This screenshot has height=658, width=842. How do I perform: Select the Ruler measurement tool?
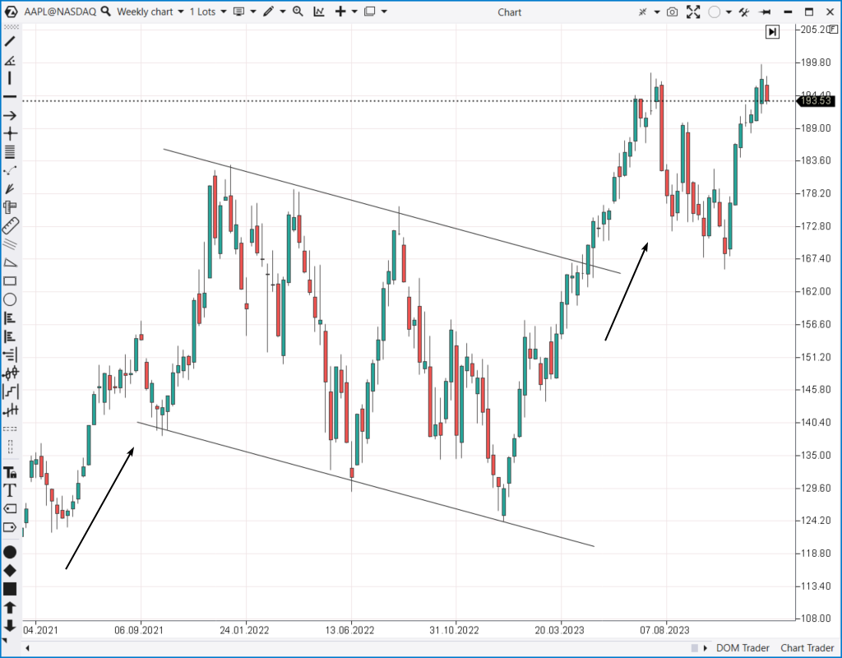(x=9, y=225)
